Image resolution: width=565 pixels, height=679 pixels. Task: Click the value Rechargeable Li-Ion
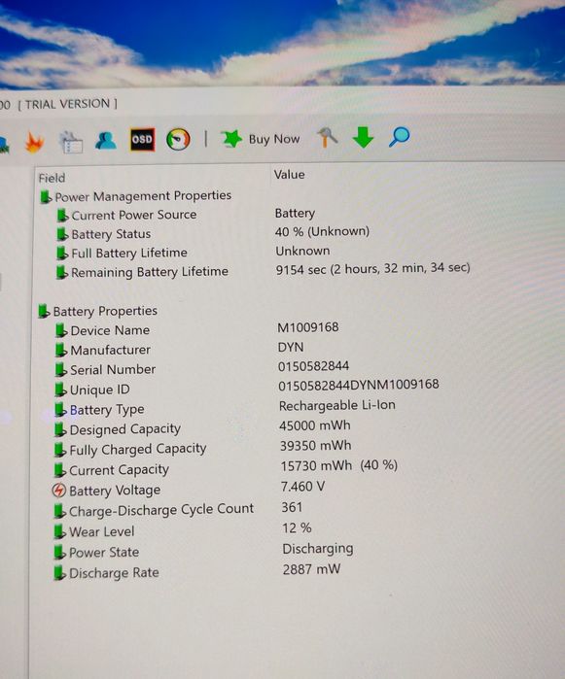(x=337, y=406)
